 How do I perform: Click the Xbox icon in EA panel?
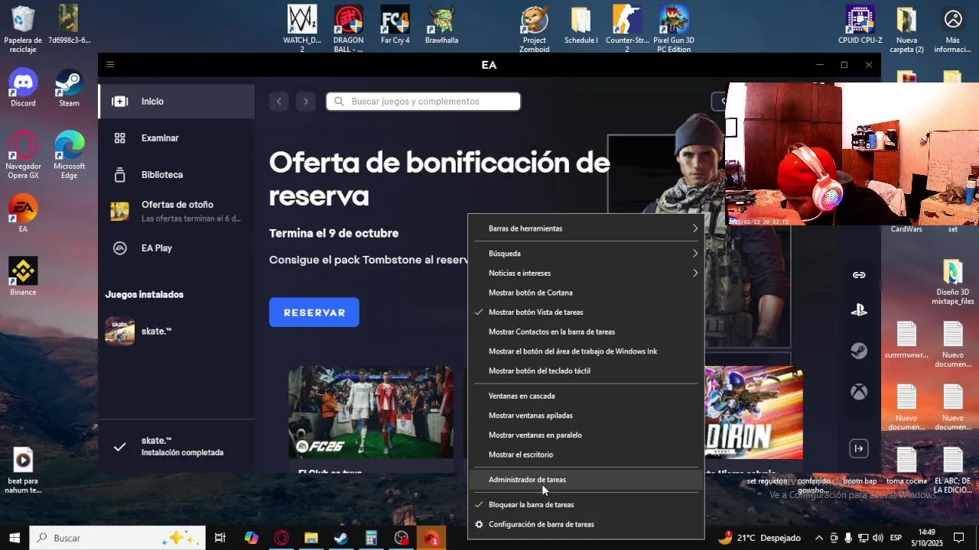pos(860,392)
